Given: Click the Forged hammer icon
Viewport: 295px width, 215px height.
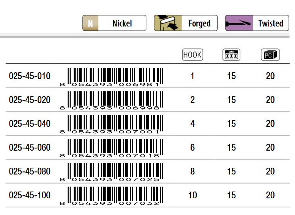Looking at the screenshot, I should [168, 23].
